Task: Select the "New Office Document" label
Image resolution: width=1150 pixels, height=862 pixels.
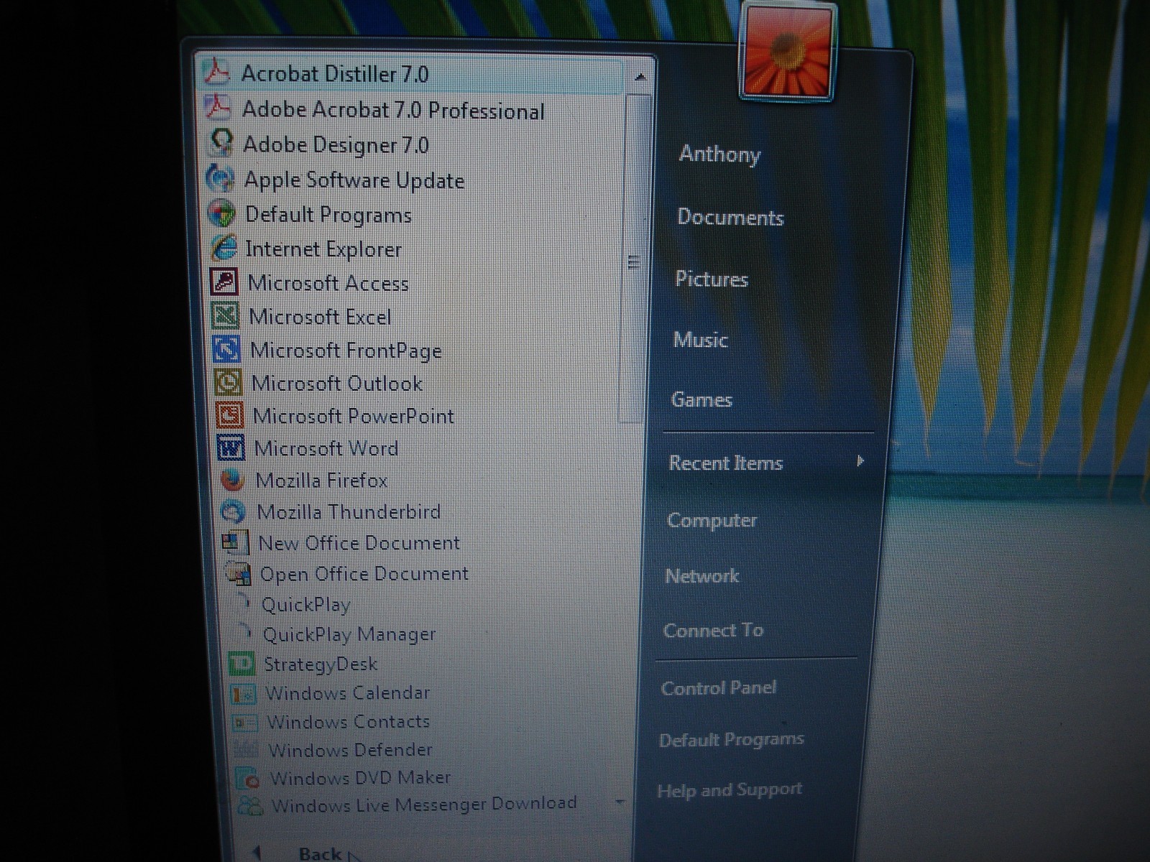Action: [x=359, y=542]
